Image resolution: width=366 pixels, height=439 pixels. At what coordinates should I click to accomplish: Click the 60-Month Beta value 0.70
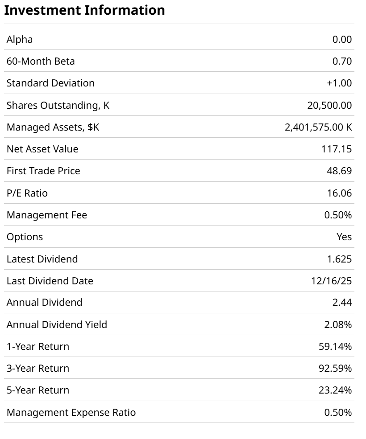(x=342, y=61)
